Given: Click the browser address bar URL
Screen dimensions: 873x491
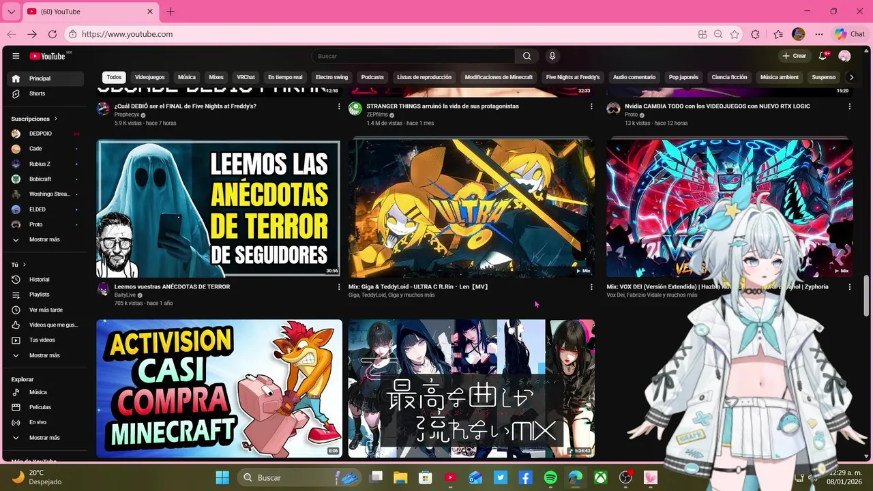Looking at the screenshot, I should point(128,34).
